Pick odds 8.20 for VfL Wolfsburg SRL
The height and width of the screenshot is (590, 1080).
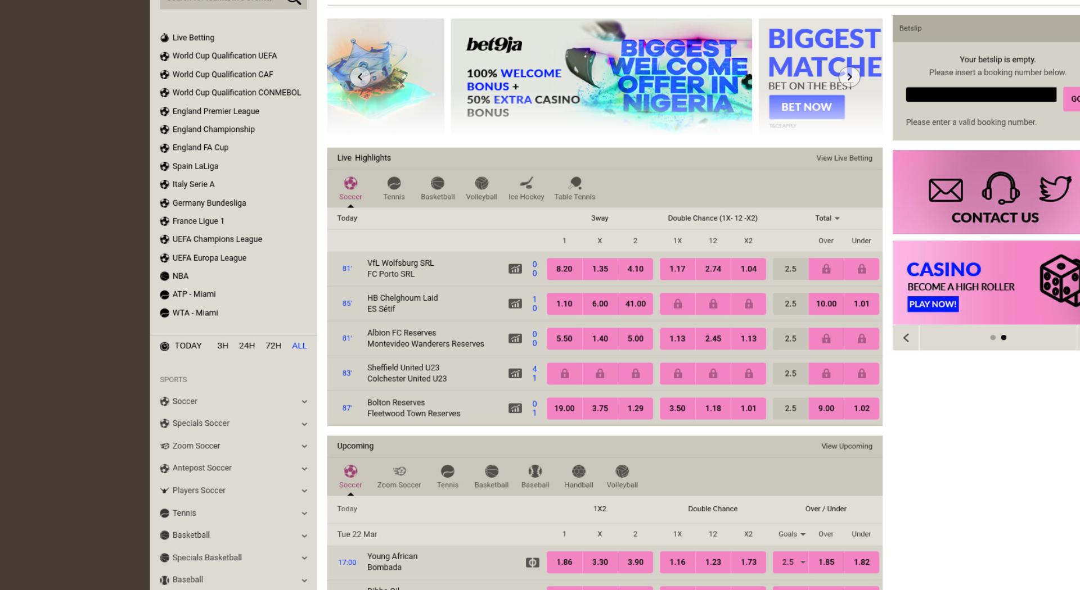pyautogui.click(x=564, y=269)
